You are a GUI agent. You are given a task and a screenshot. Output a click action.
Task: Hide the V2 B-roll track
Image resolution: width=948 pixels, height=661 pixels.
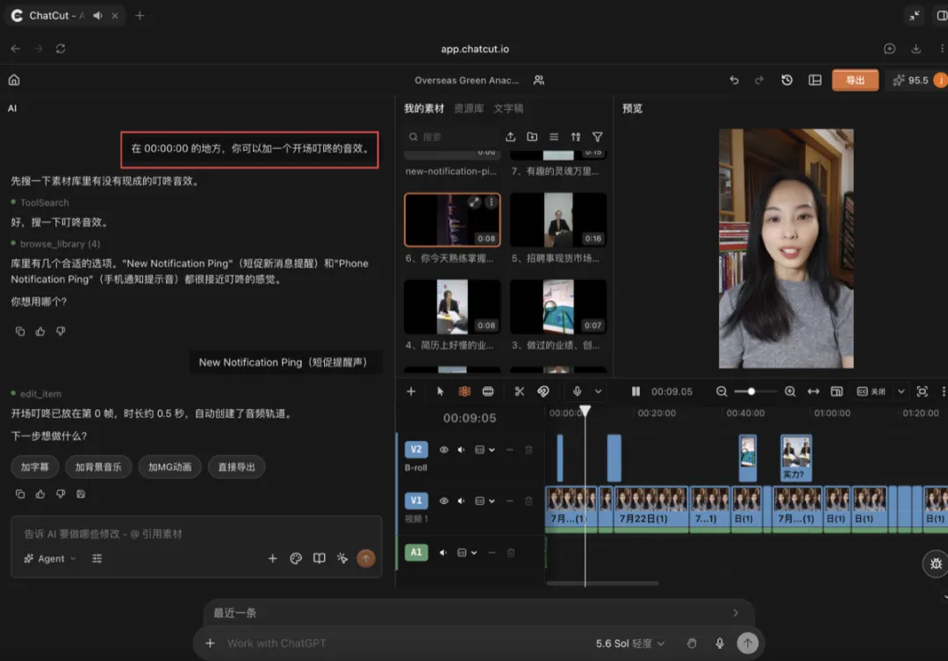(444, 449)
